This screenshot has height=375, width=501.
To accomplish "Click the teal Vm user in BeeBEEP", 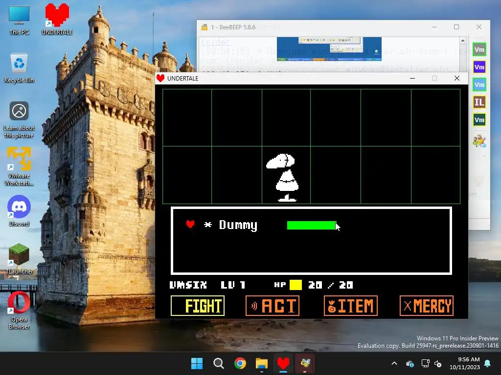I will [479, 84].
